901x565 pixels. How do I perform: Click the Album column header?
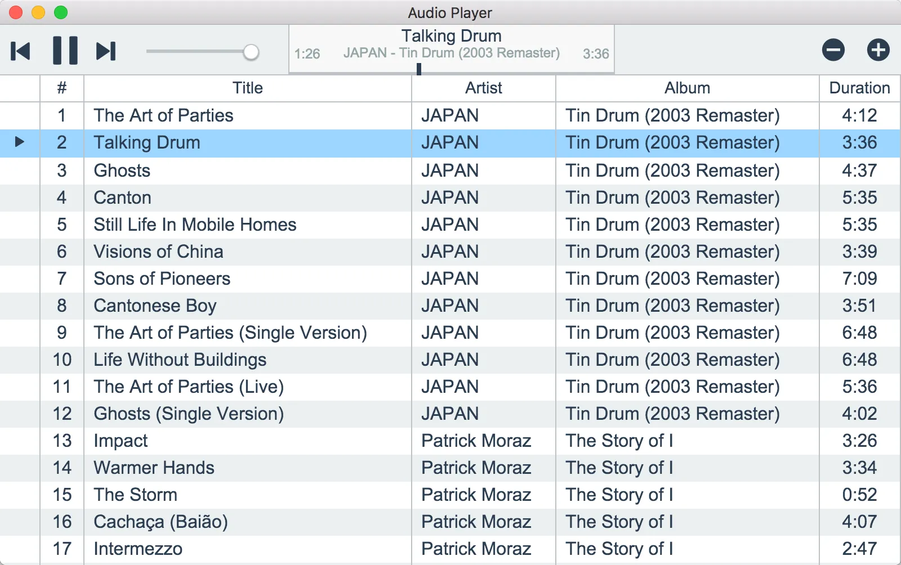pos(687,88)
